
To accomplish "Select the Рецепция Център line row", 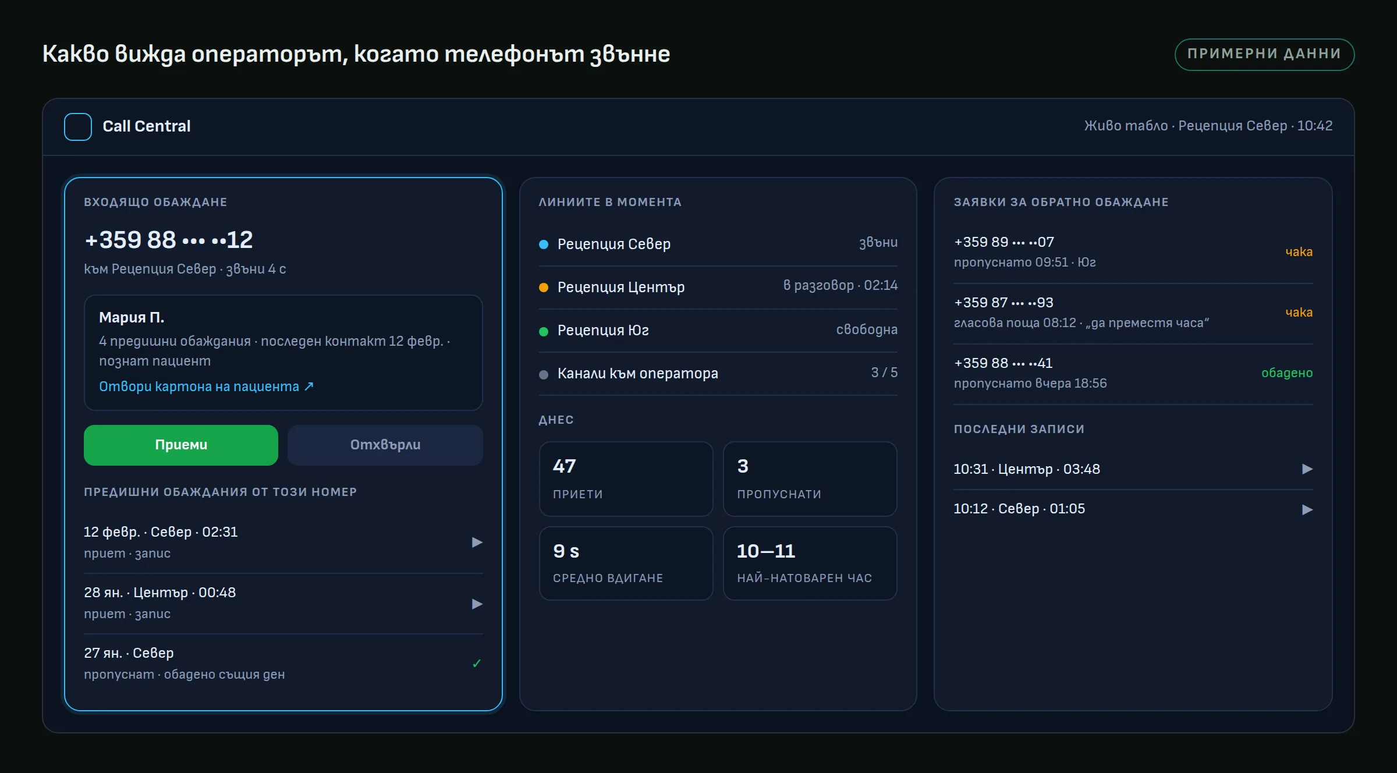I will (x=718, y=288).
